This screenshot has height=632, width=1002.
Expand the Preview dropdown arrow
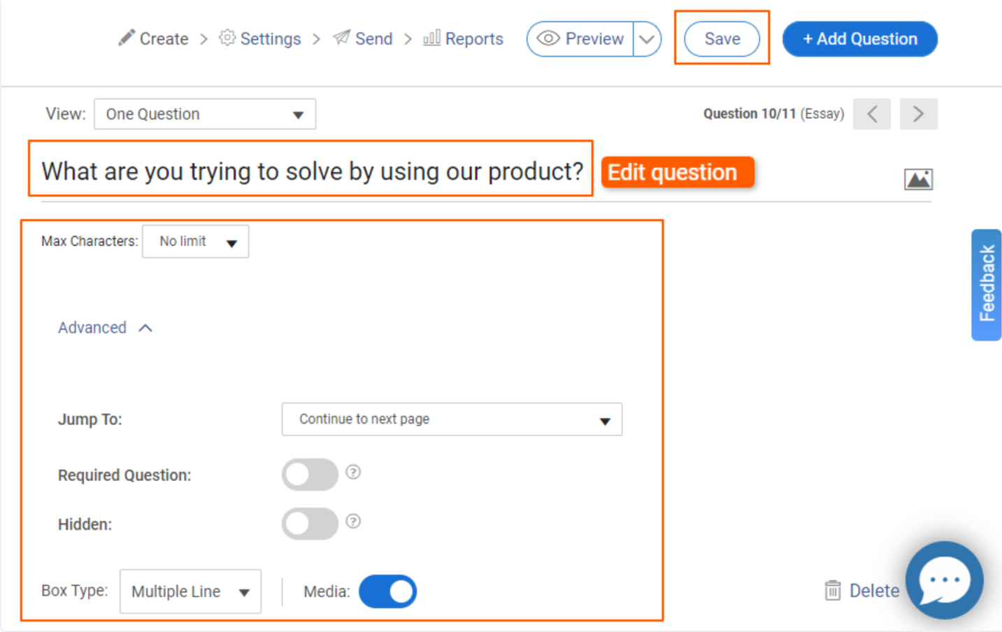tap(647, 38)
